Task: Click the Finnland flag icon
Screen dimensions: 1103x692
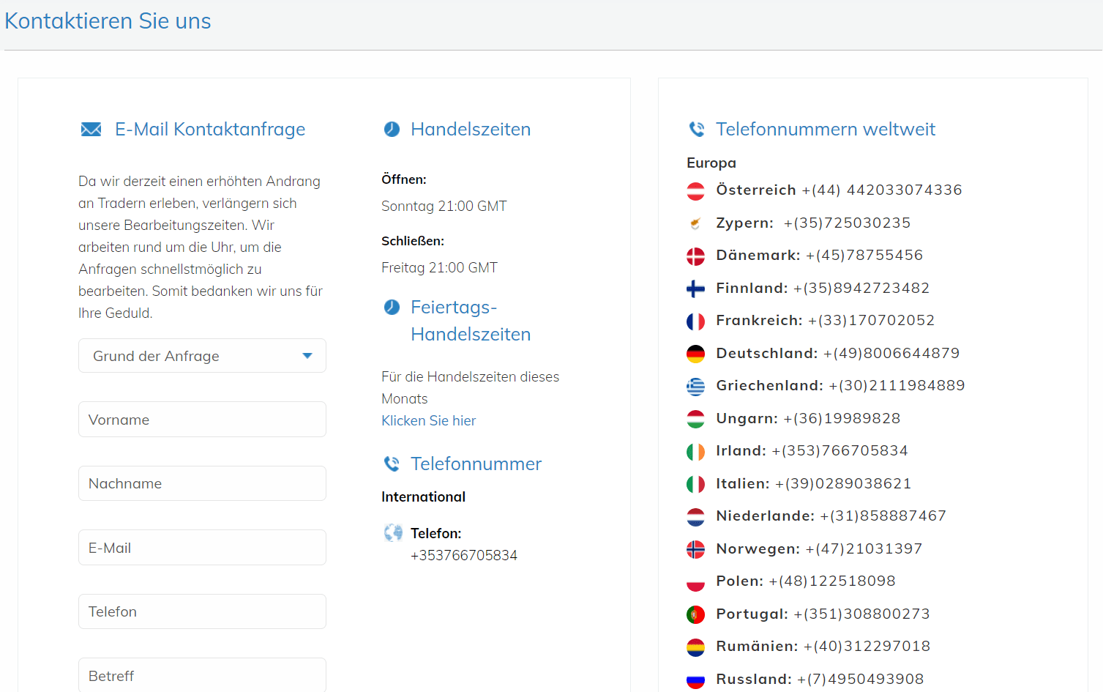Action: 695,289
